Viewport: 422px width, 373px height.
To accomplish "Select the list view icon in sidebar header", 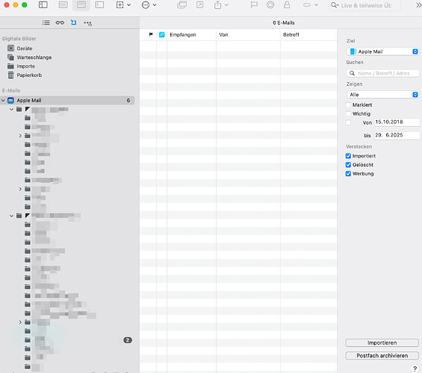I will point(46,22).
